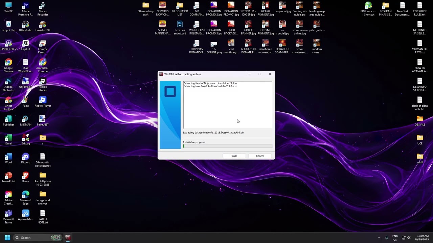Select Paint.NET desktop icon

43,121
